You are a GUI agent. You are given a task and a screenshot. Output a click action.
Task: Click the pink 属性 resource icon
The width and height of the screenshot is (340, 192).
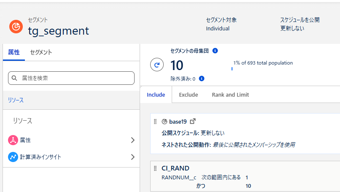(x=13, y=140)
